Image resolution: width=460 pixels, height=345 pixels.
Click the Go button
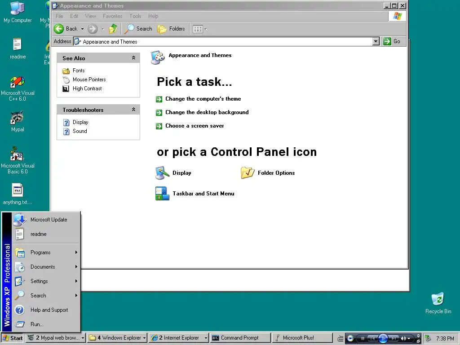[x=392, y=41]
